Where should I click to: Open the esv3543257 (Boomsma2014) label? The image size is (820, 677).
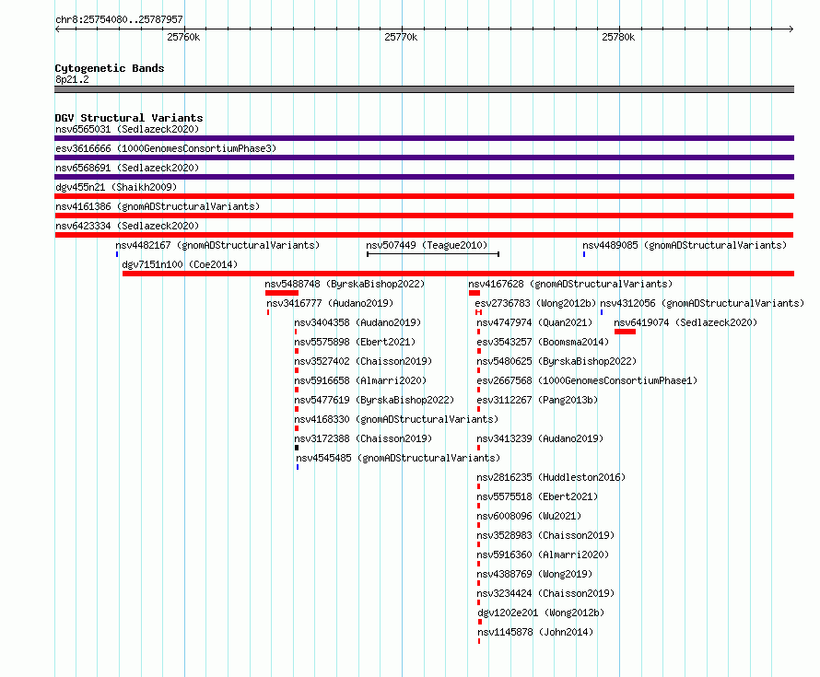(x=543, y=342)
